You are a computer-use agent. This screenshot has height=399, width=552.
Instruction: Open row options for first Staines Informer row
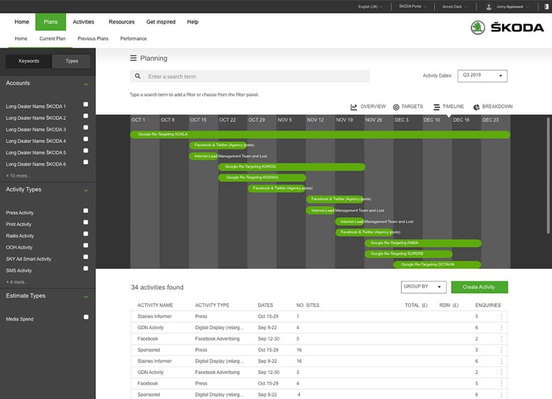(501, 317)
